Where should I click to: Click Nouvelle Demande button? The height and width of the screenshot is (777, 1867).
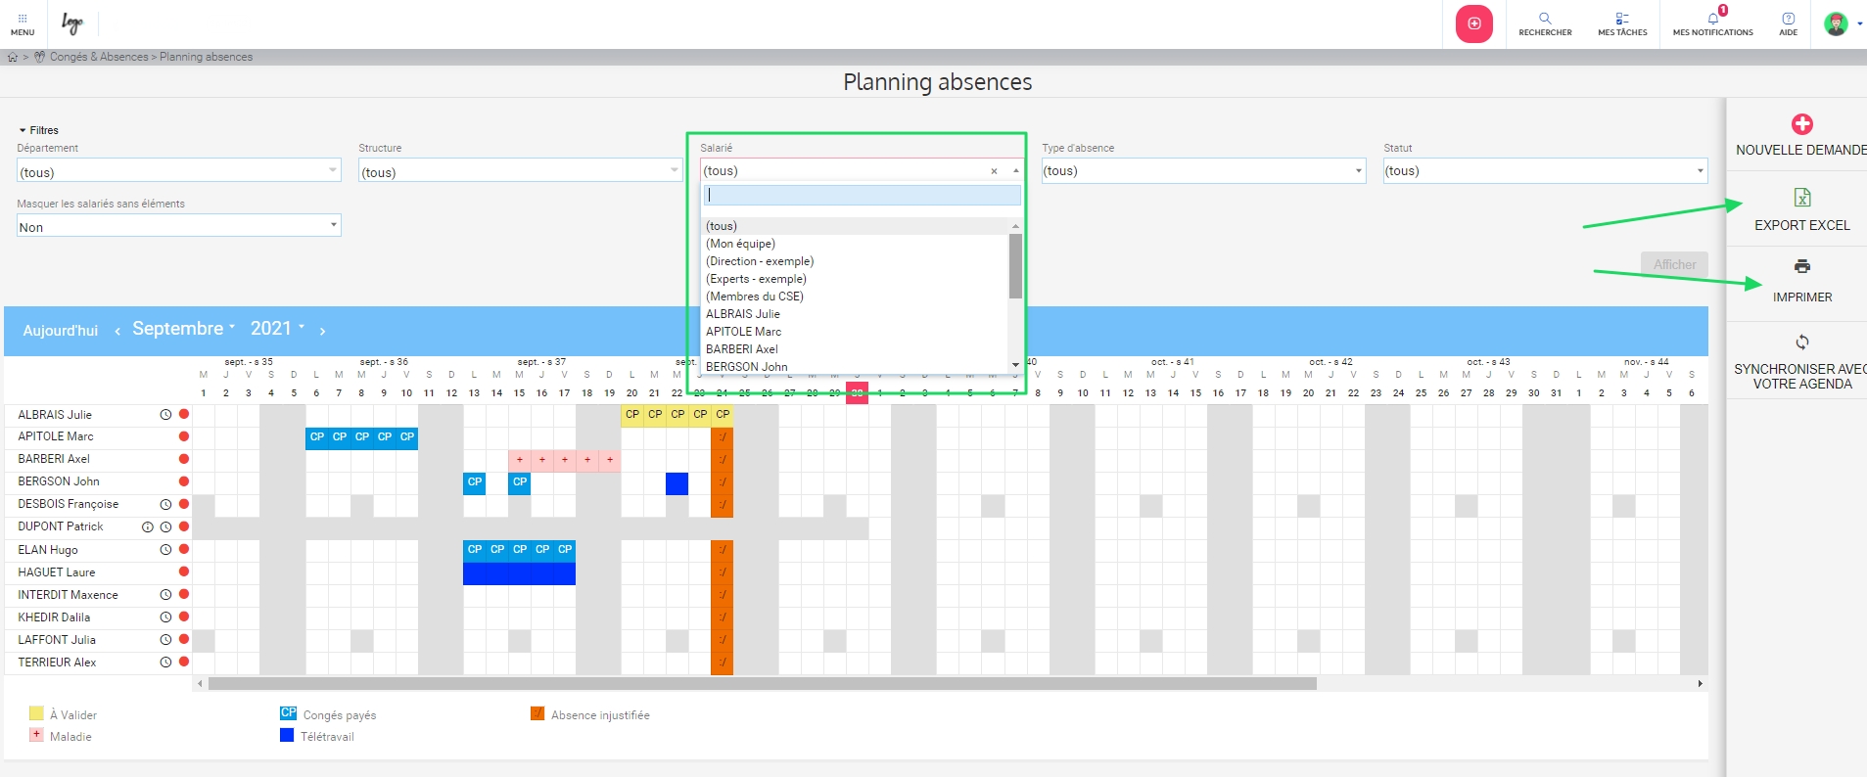(1800, 135)
